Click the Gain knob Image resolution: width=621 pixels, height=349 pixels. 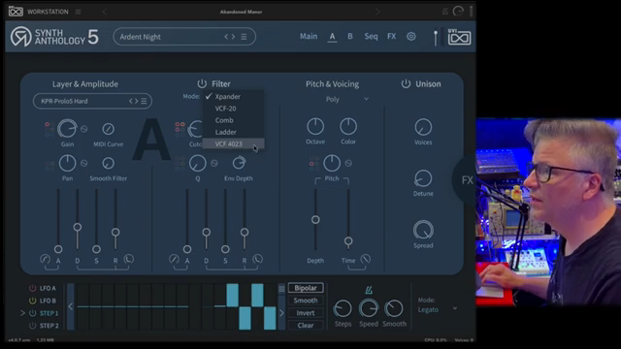(x=67, y=129)
